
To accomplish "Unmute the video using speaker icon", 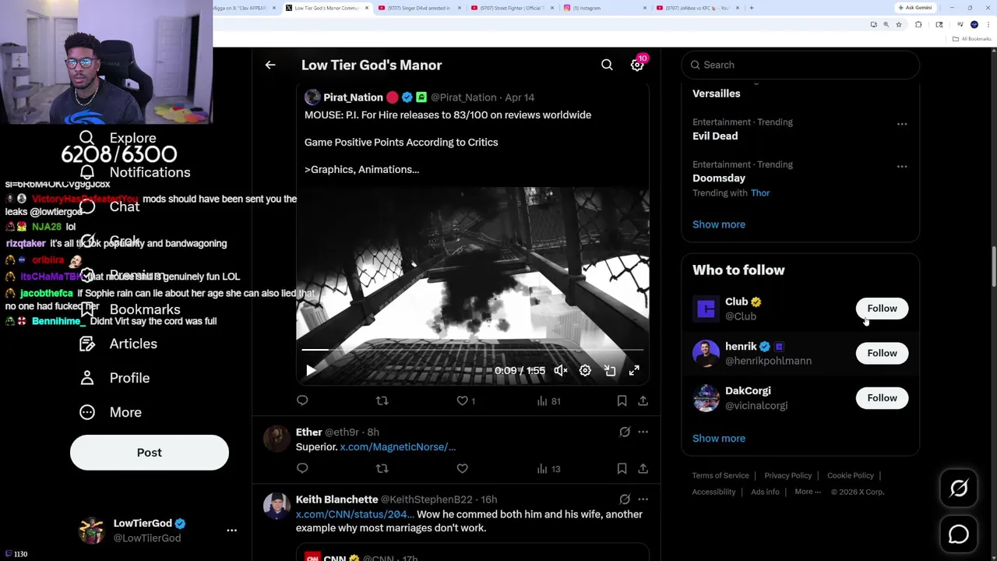I will click(561, 371).
